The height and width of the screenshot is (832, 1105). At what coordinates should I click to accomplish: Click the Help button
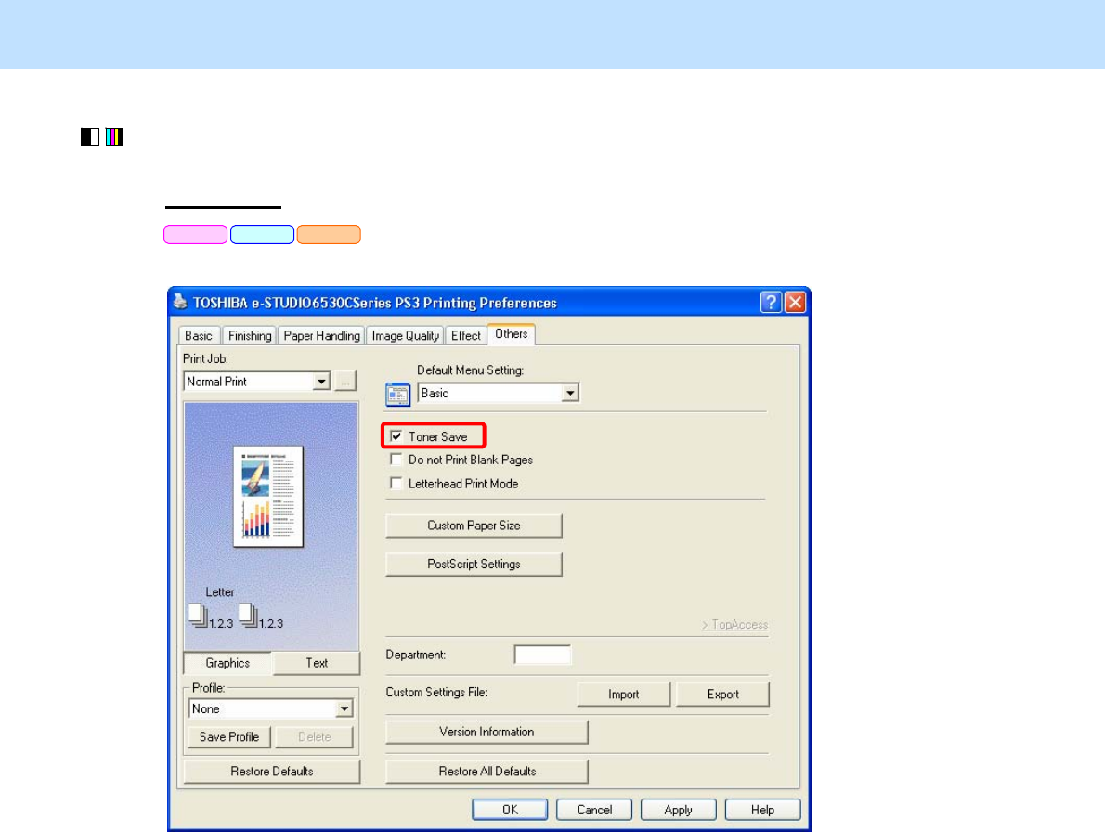[x=762, y=810]
